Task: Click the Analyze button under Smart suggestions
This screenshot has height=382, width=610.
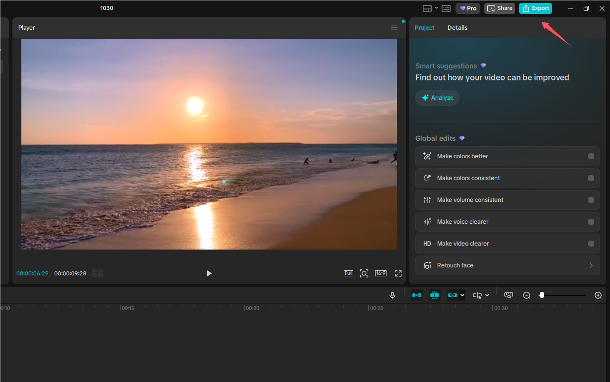Action: click(x=437, y=97)
